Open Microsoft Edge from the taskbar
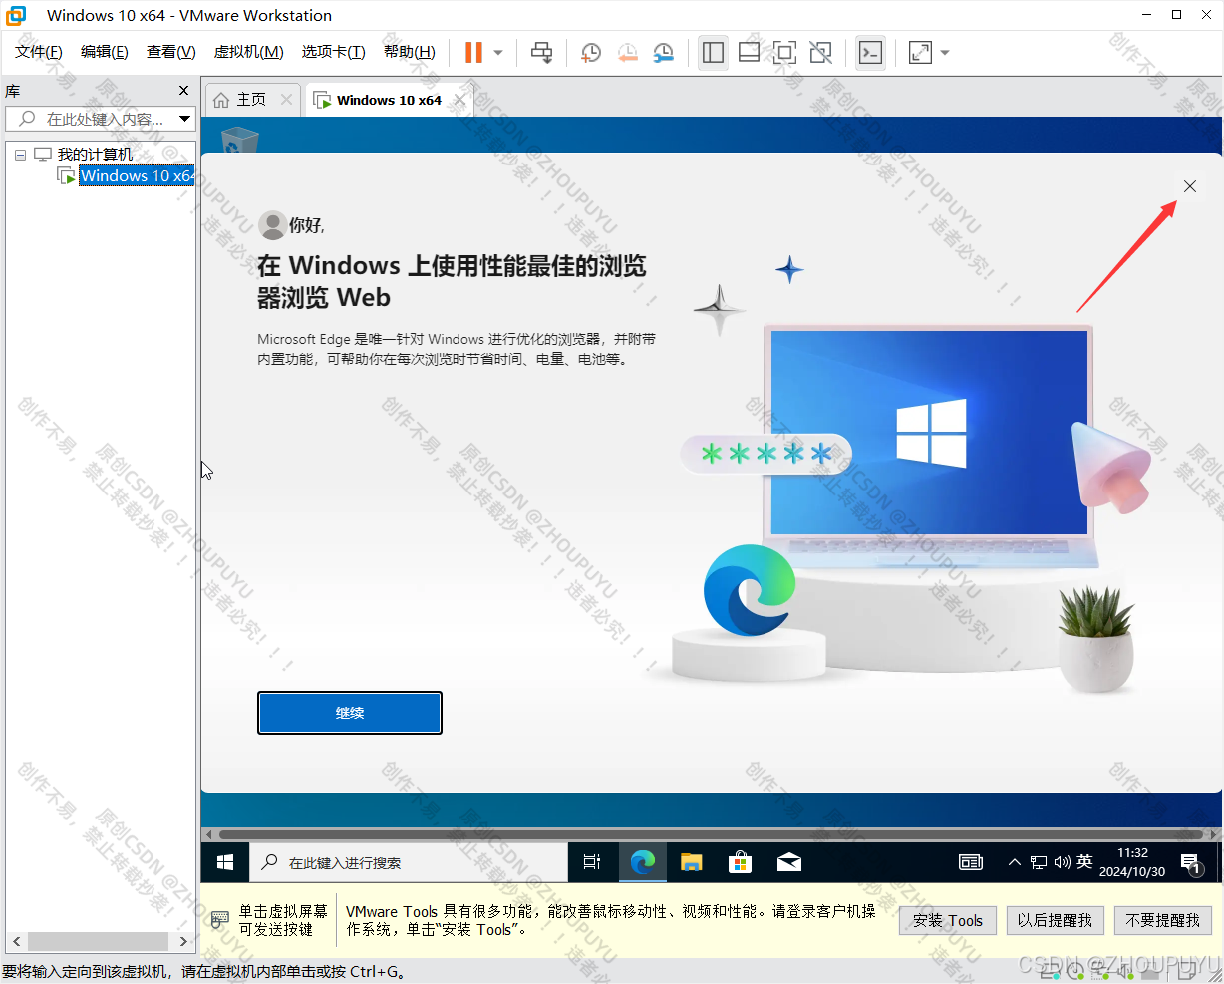 643,862
